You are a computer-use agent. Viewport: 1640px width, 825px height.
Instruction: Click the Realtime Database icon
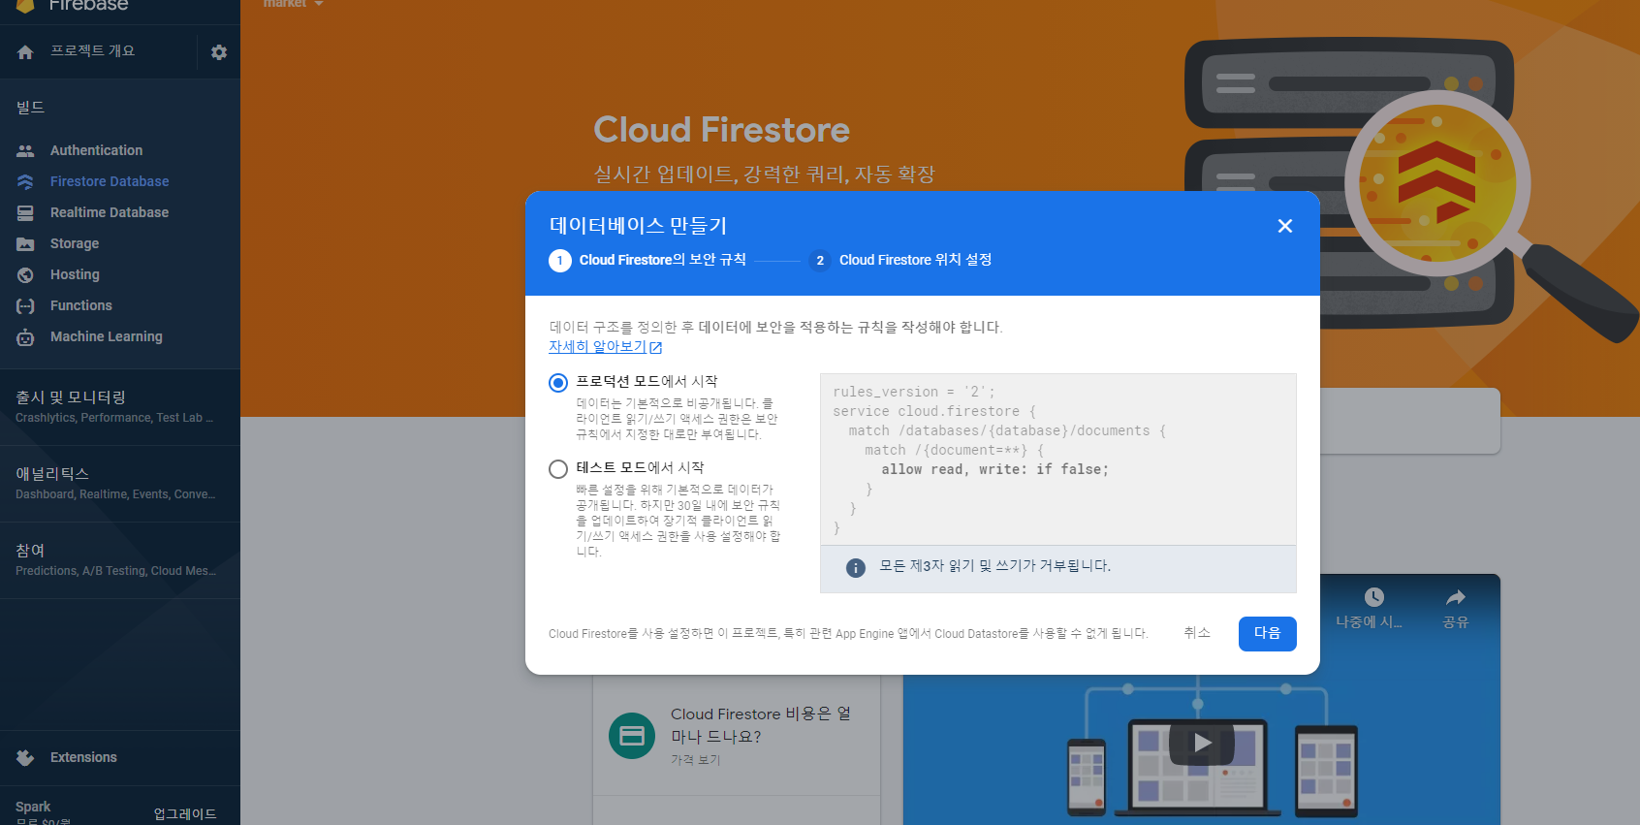(25, 212)
